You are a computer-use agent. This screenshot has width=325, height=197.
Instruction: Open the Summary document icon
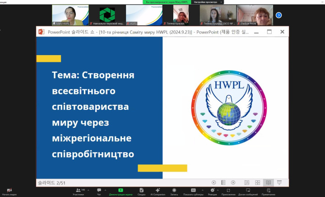pos(141,190)
